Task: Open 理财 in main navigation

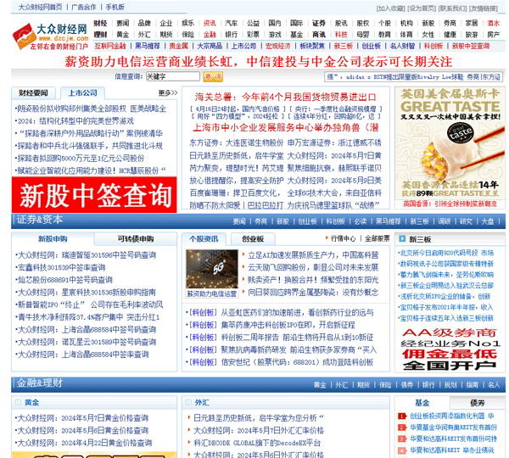Action: point(100,35)
